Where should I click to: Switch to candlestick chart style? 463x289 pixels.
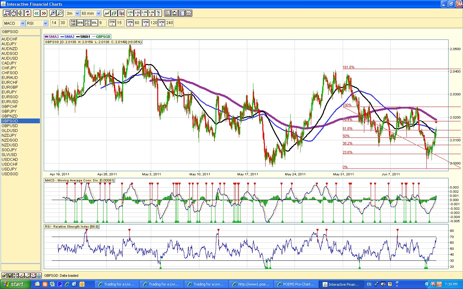122,13
